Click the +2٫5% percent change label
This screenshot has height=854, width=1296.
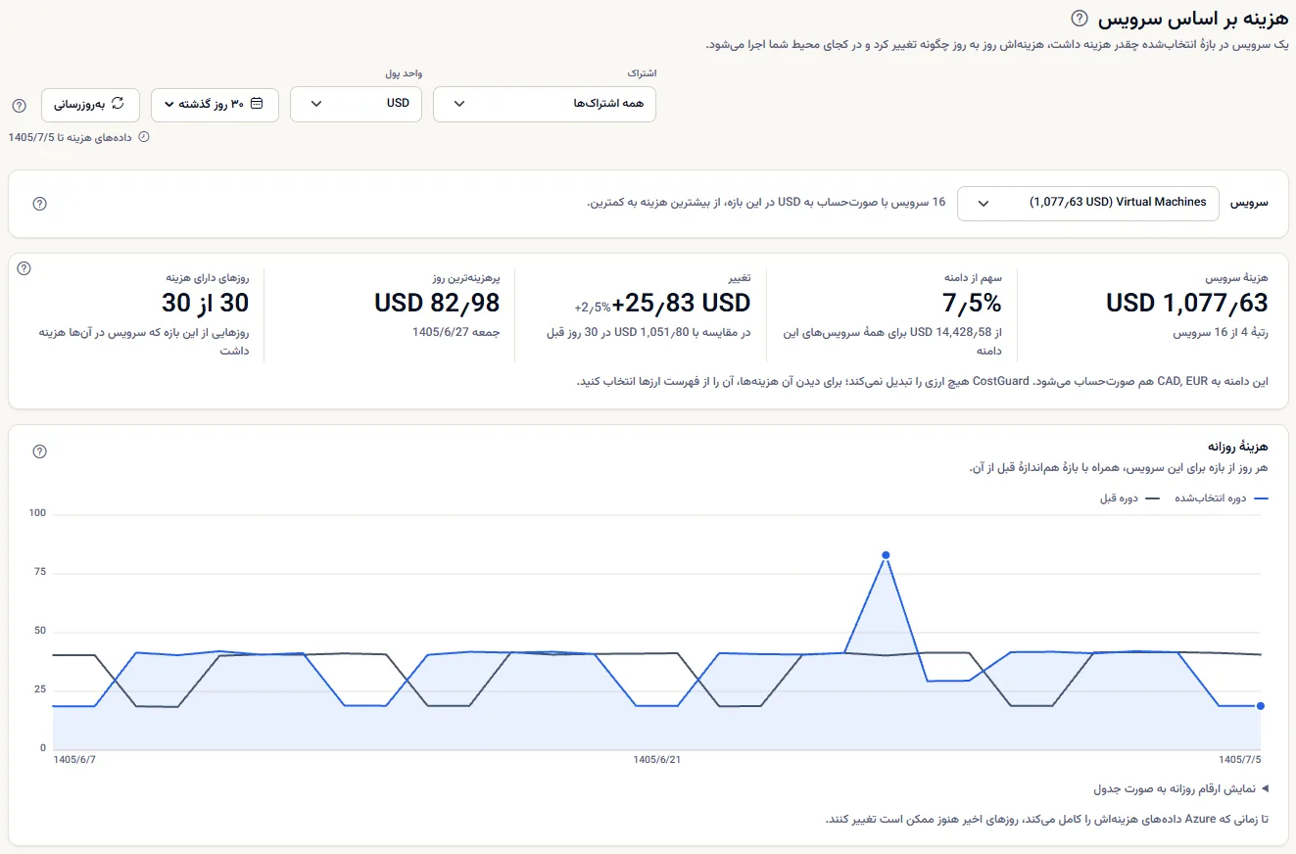593,307
